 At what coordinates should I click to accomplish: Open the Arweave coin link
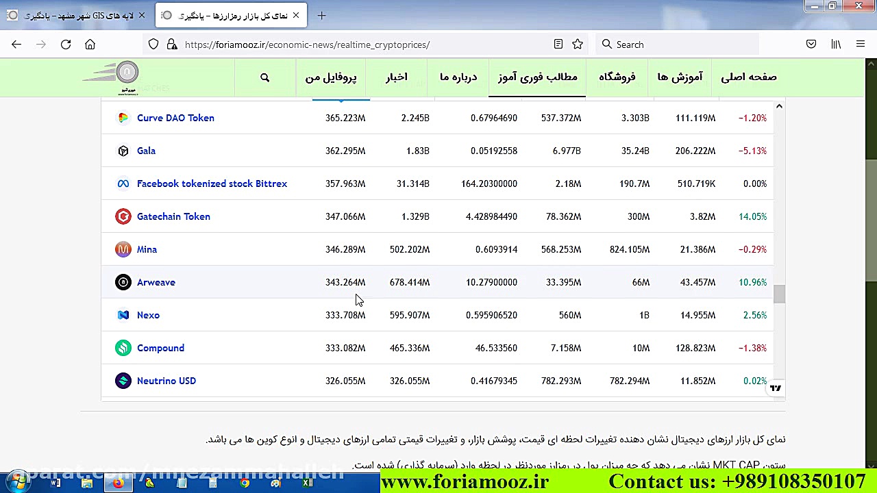point(156,282)
